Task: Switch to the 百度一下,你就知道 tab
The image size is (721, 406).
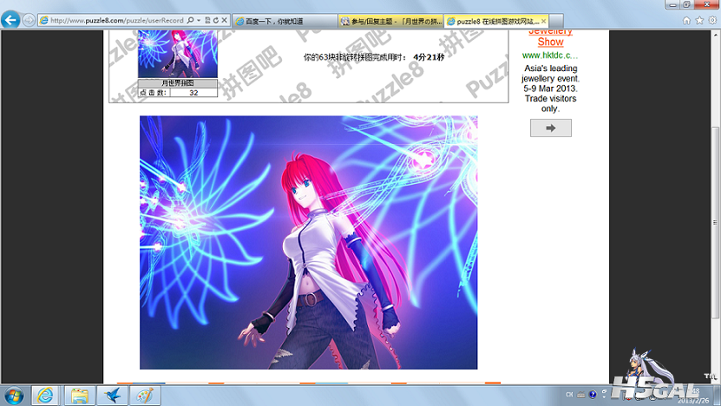Action: click(x=285, y=21)
